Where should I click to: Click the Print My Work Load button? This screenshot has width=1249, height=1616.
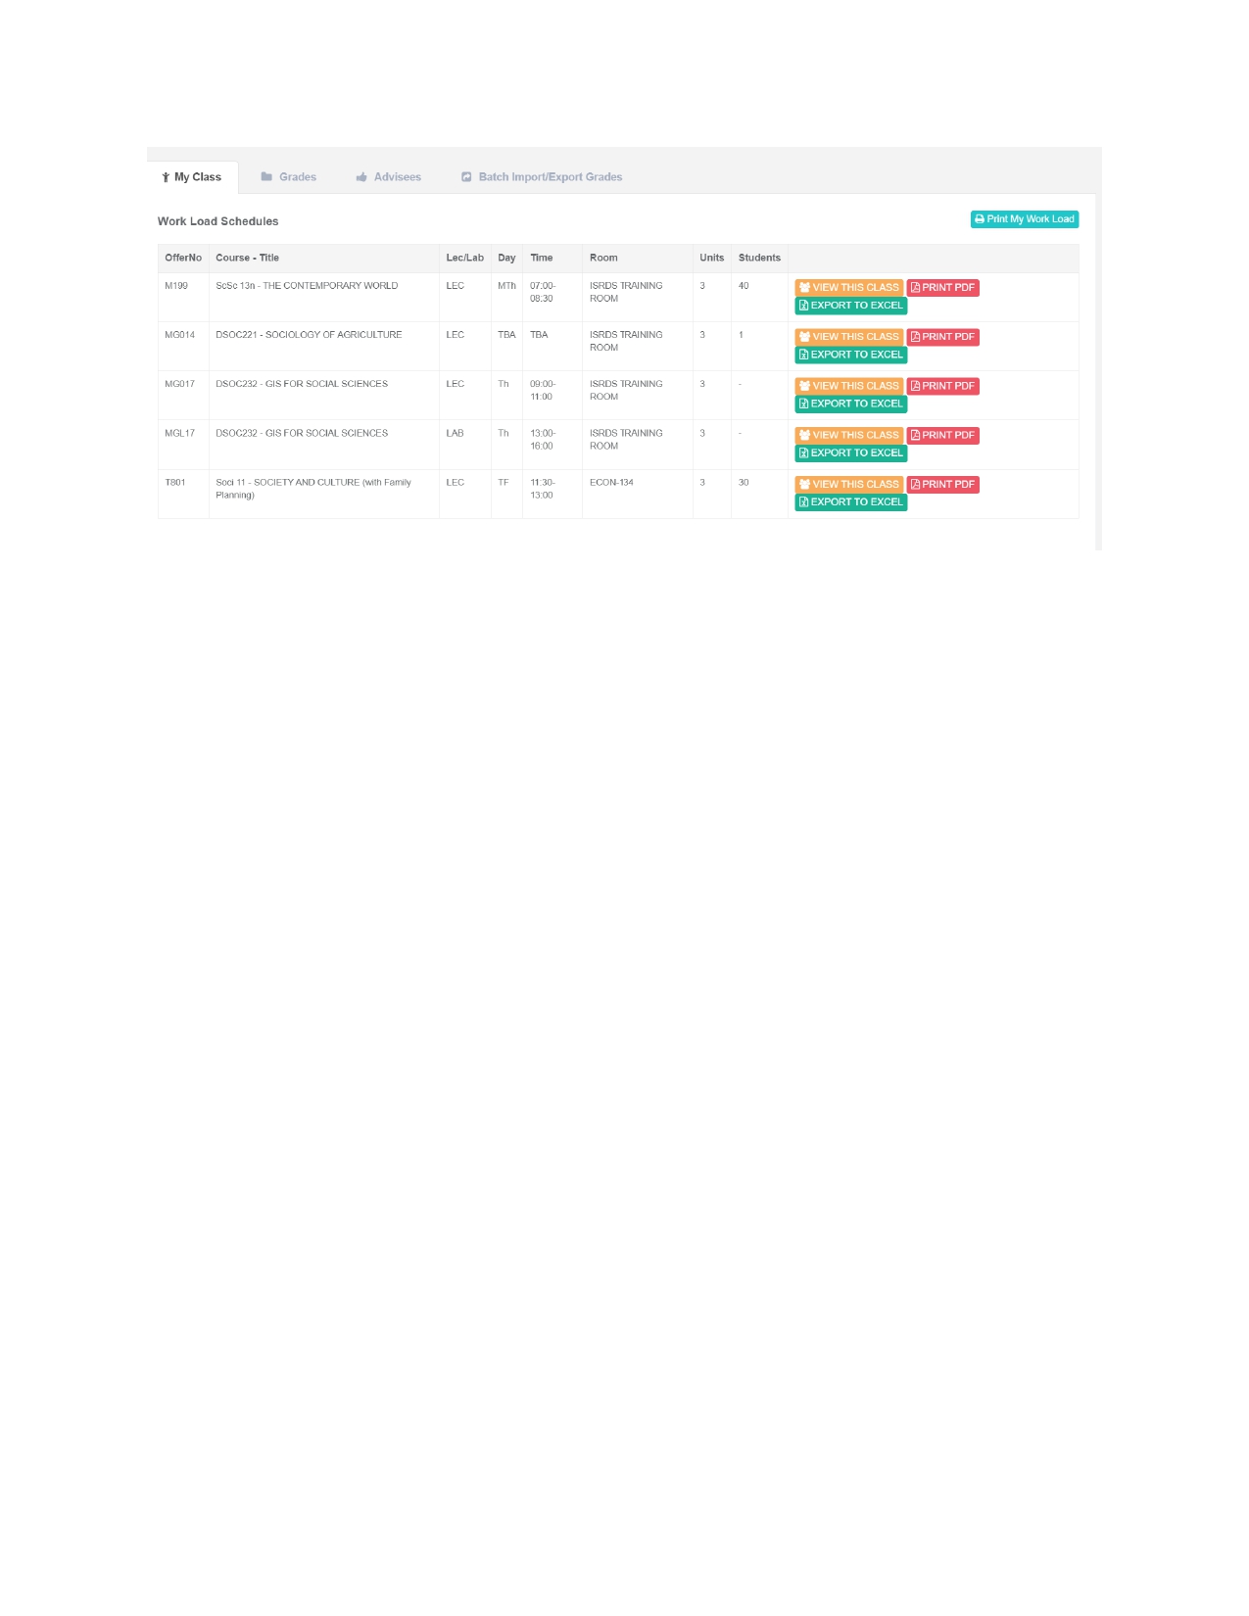[x=1024, y=219]
